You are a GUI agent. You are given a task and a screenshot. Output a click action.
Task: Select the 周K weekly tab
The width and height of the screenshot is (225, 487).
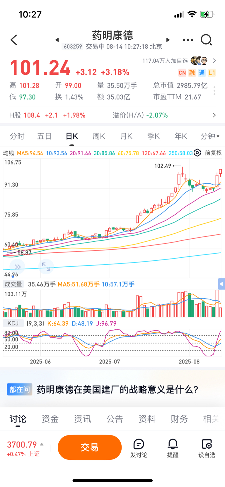tap(99, 136)
